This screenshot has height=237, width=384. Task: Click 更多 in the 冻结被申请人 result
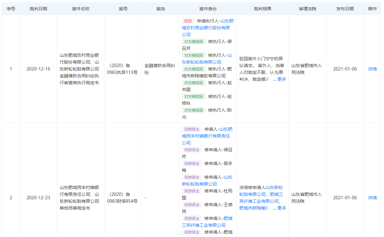coord(282,208)
